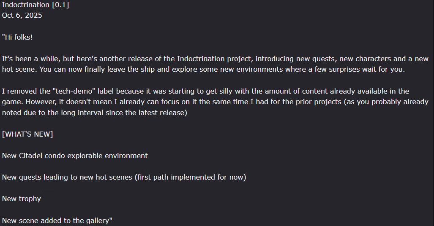The height and width of the screenshot is (226, 434).
Task: Click the "New scene added to the gallery" line
Action: click(57, 221)
